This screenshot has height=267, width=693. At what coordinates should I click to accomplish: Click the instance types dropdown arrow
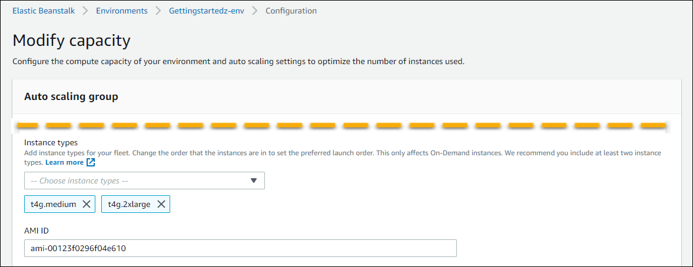(x=254, y=181)
